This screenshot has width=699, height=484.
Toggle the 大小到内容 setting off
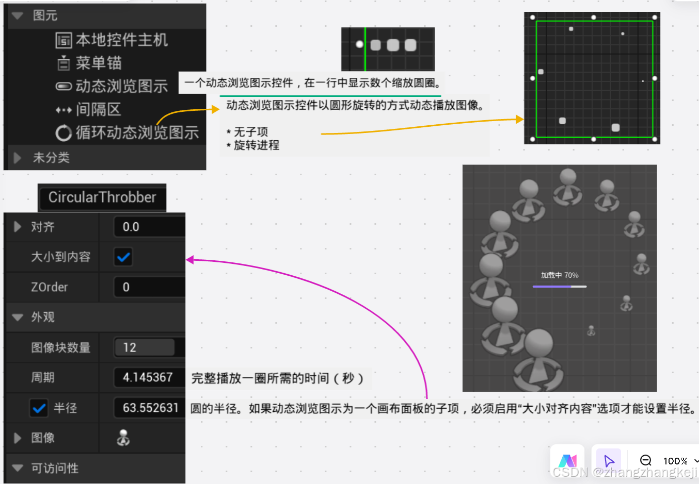click(123, 257)
